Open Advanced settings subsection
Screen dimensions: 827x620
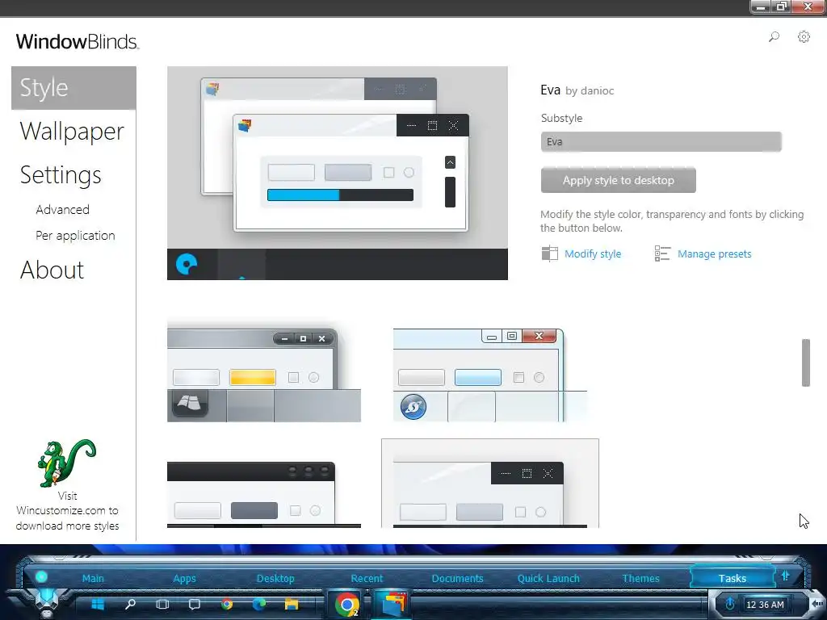coord(62,209)
